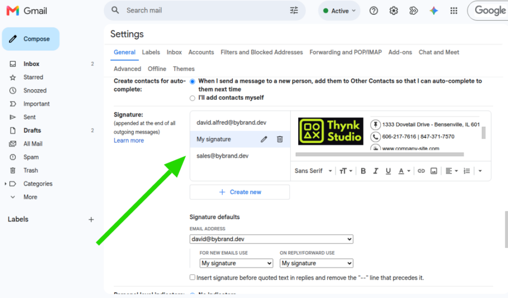Viewport: 508px width, 298px height.
Task: Insert a link in signature
Action: tap(421, 171)
